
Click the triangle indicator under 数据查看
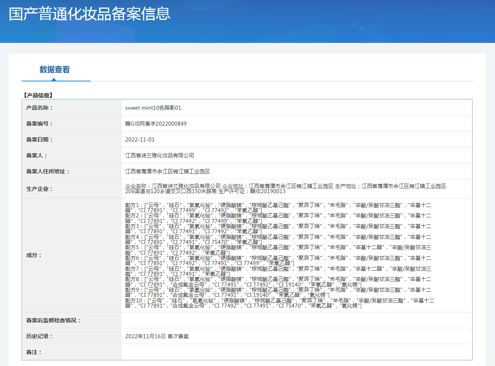[x=54, y=79]
